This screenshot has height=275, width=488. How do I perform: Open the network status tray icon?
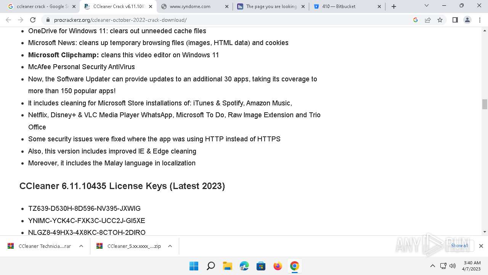click(443, 266)
